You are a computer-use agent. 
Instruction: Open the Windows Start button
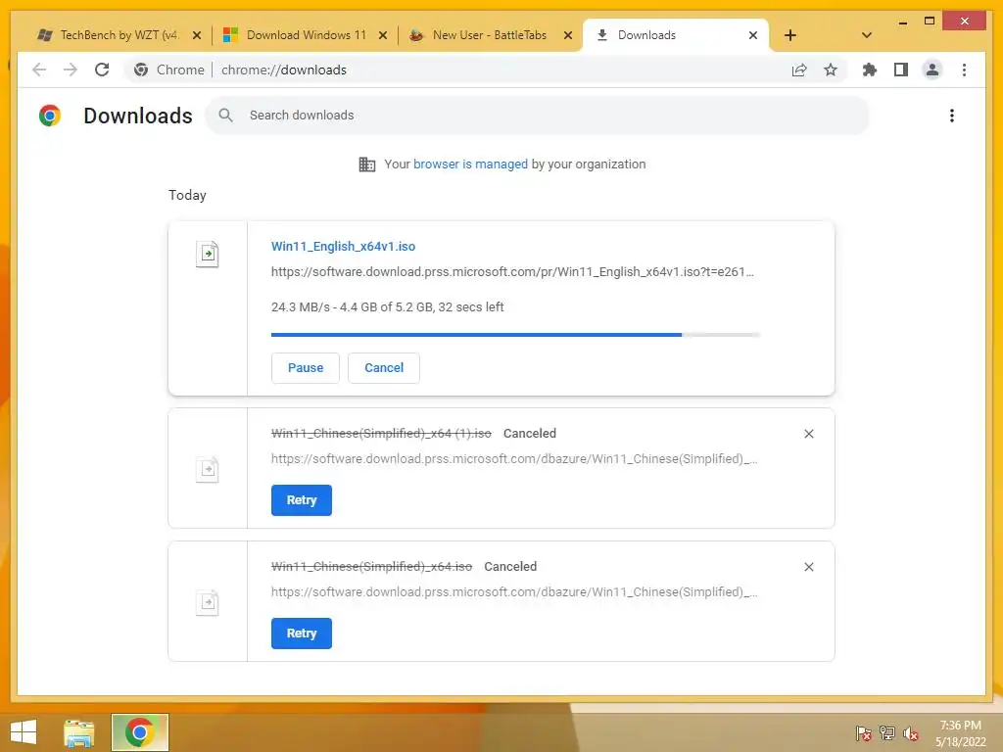tap(24, 732)
